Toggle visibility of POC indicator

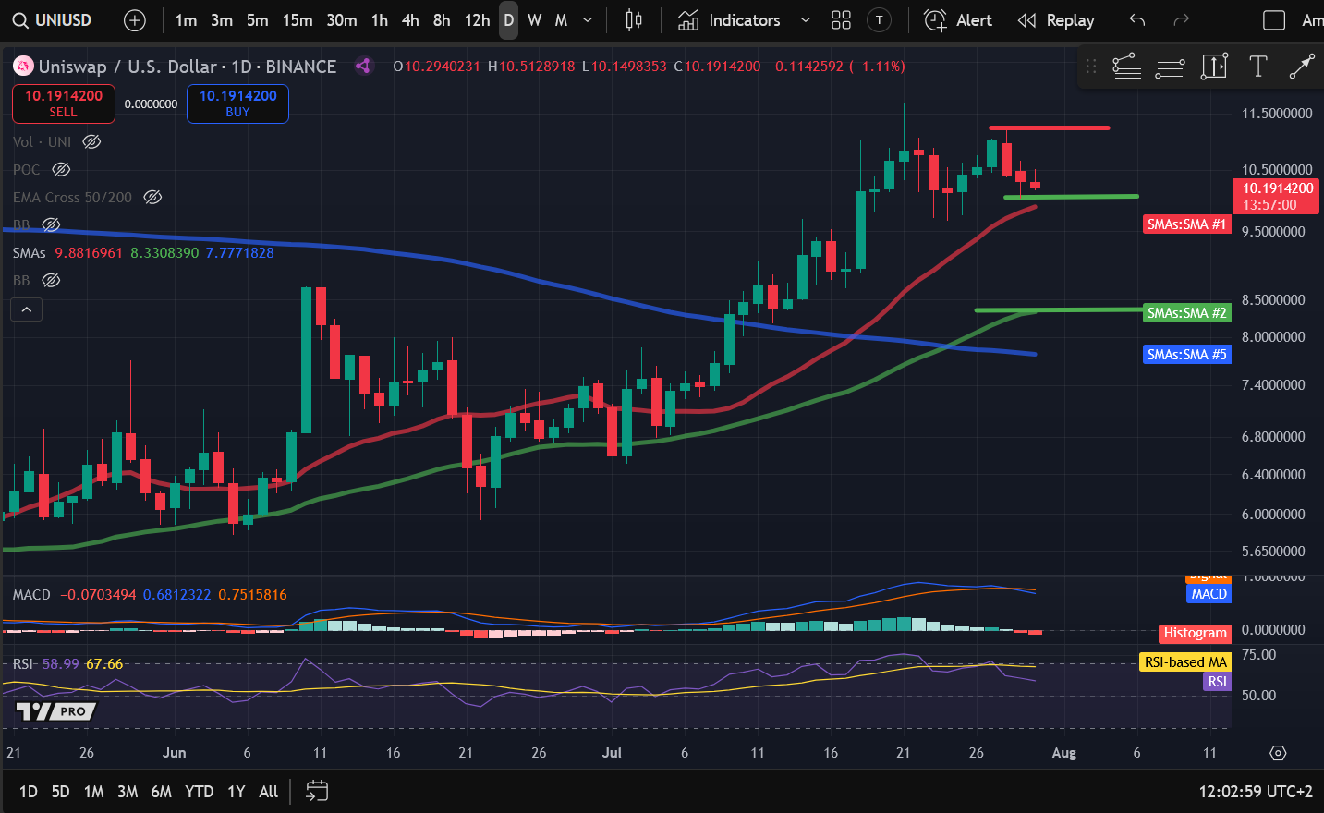tap(61, 169)
